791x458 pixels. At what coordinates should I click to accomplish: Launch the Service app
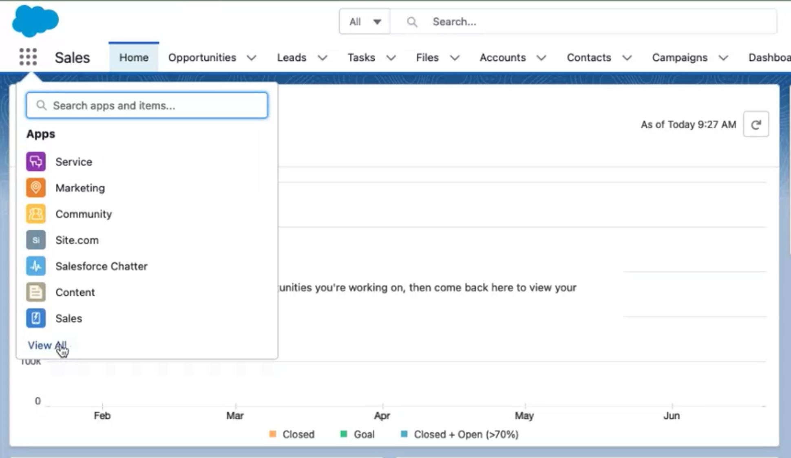[x=74, y=162]
